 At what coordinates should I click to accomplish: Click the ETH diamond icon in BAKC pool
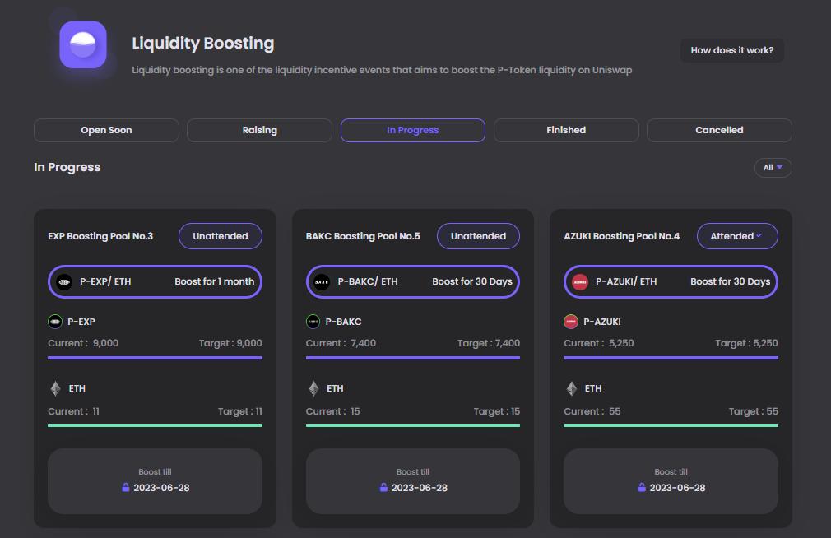pos(313,388)
